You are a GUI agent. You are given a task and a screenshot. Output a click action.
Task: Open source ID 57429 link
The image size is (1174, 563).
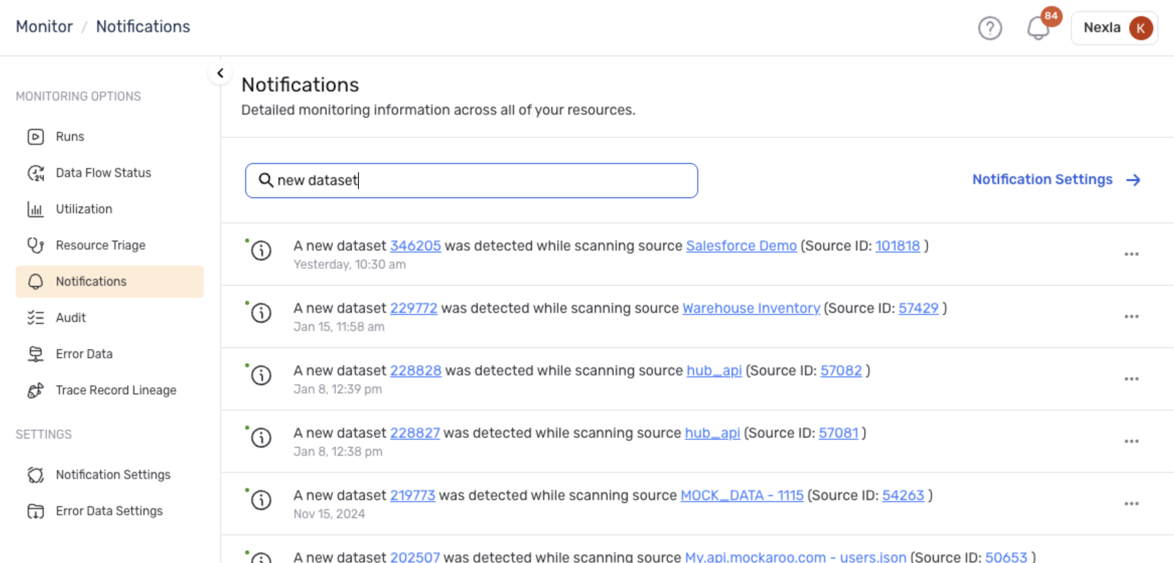point(918,308)
